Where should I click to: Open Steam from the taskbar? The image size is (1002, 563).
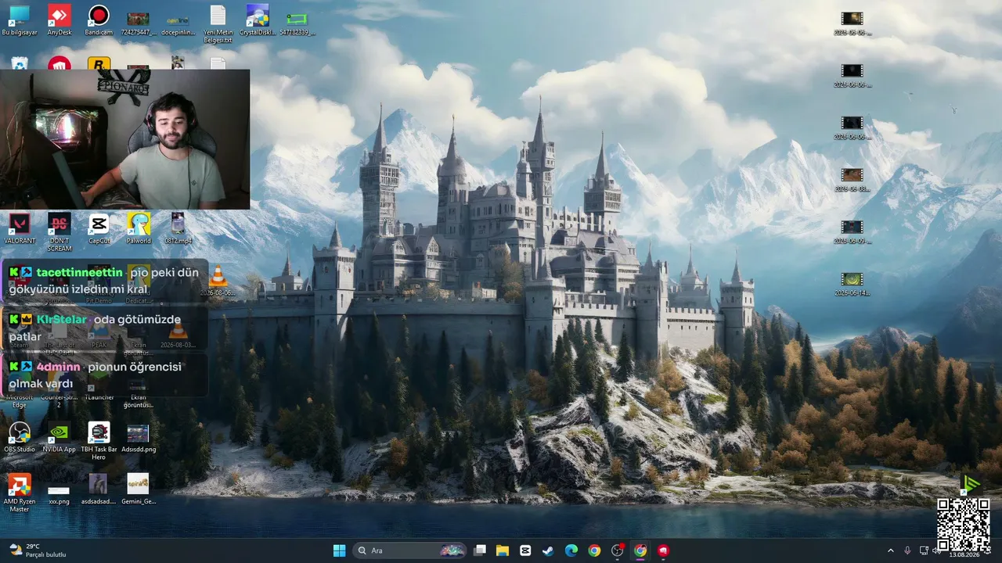(548, 550)
